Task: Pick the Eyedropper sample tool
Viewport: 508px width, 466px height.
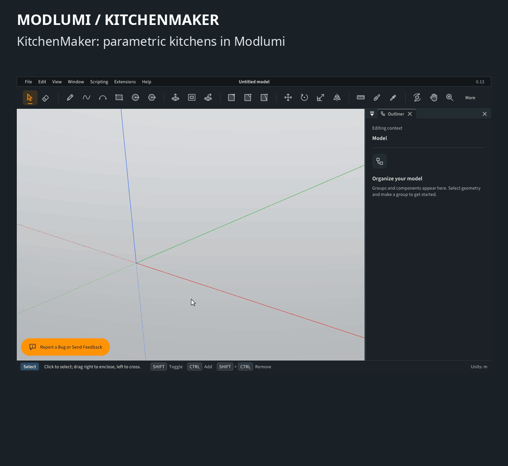Action: coord(393,97)
